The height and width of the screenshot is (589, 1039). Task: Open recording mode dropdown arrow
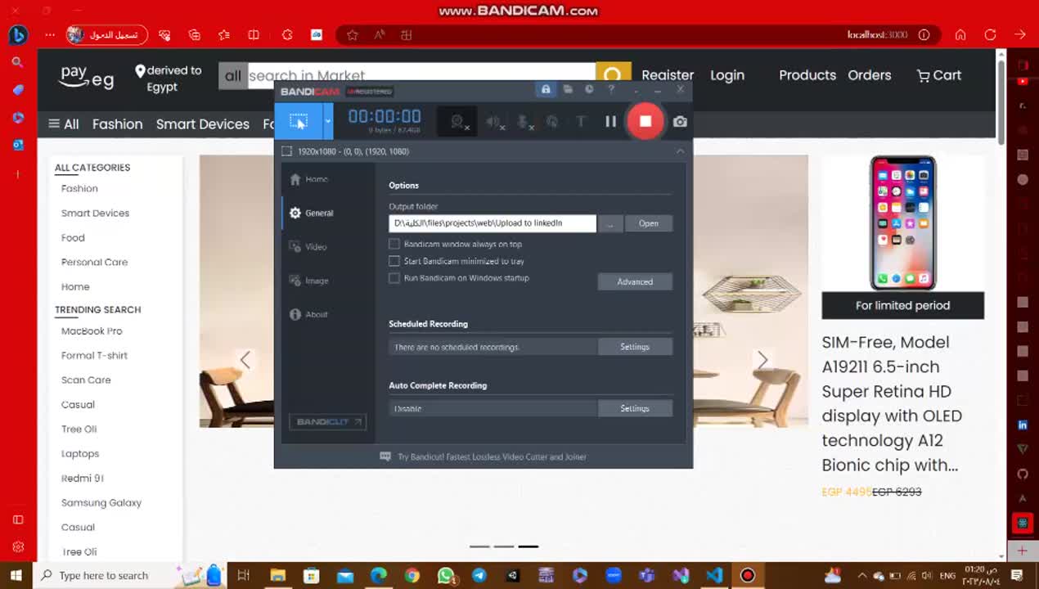(x=328, y=121)
